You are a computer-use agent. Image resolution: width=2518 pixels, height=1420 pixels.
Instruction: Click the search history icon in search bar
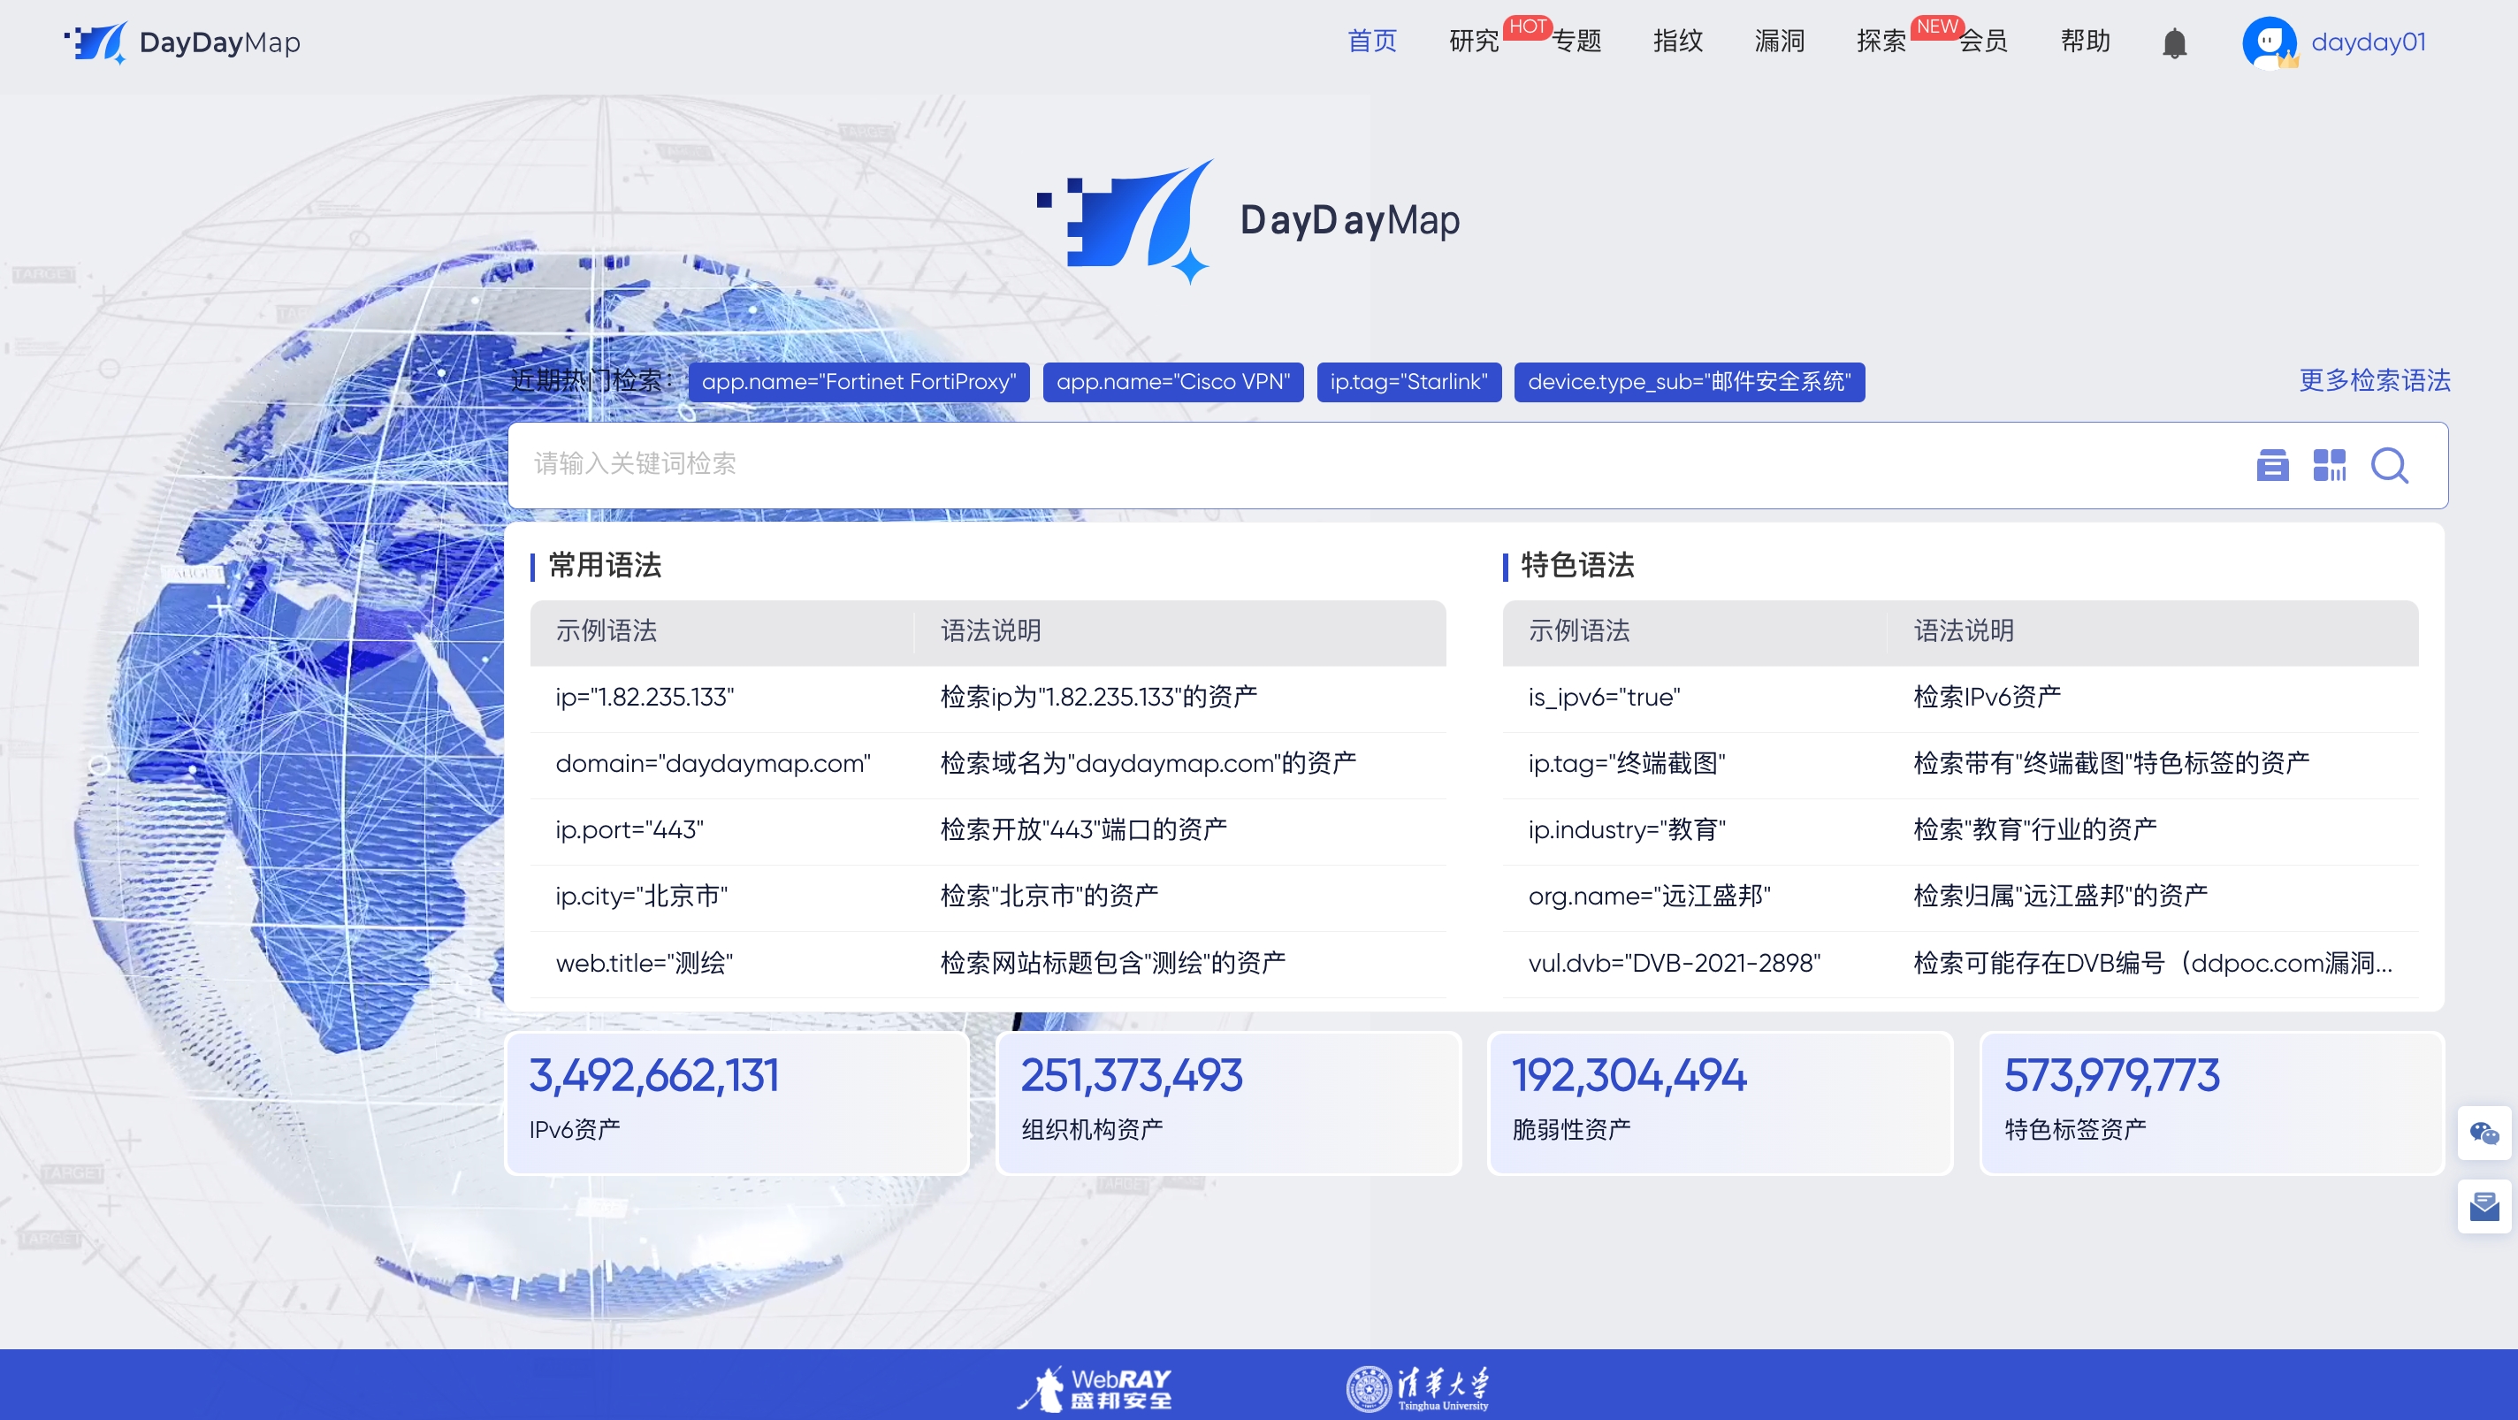coord(2271,465)
